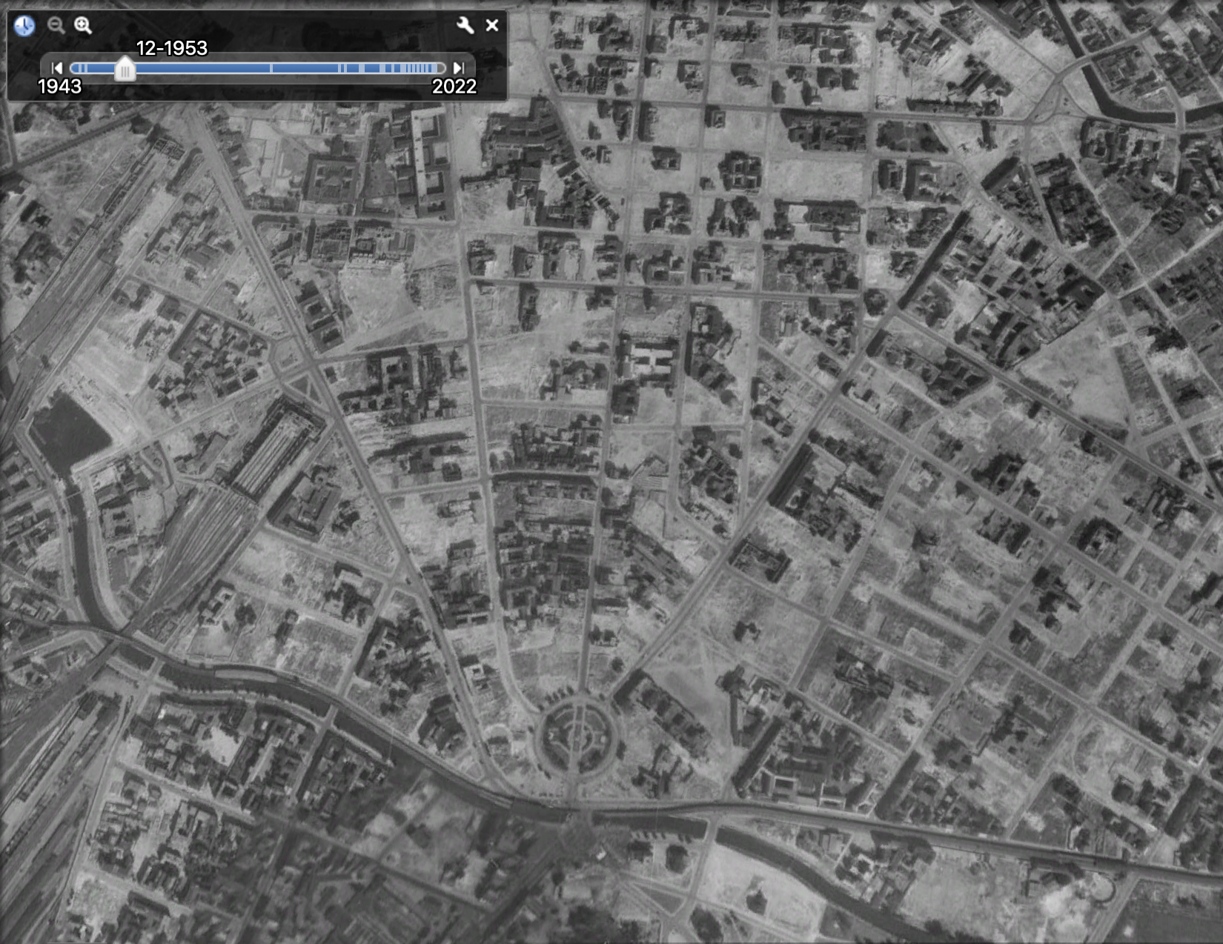Click the dense tick cluster near 2022
The image size is (1223, 944).
click(420, 68)
